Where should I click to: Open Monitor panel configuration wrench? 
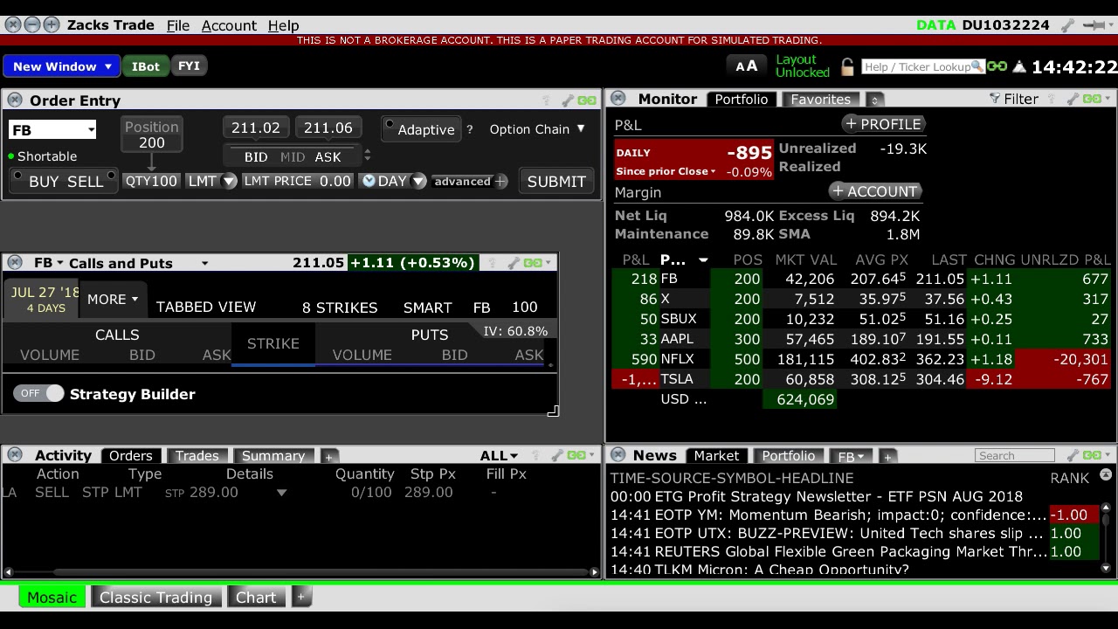(1073, 99)
